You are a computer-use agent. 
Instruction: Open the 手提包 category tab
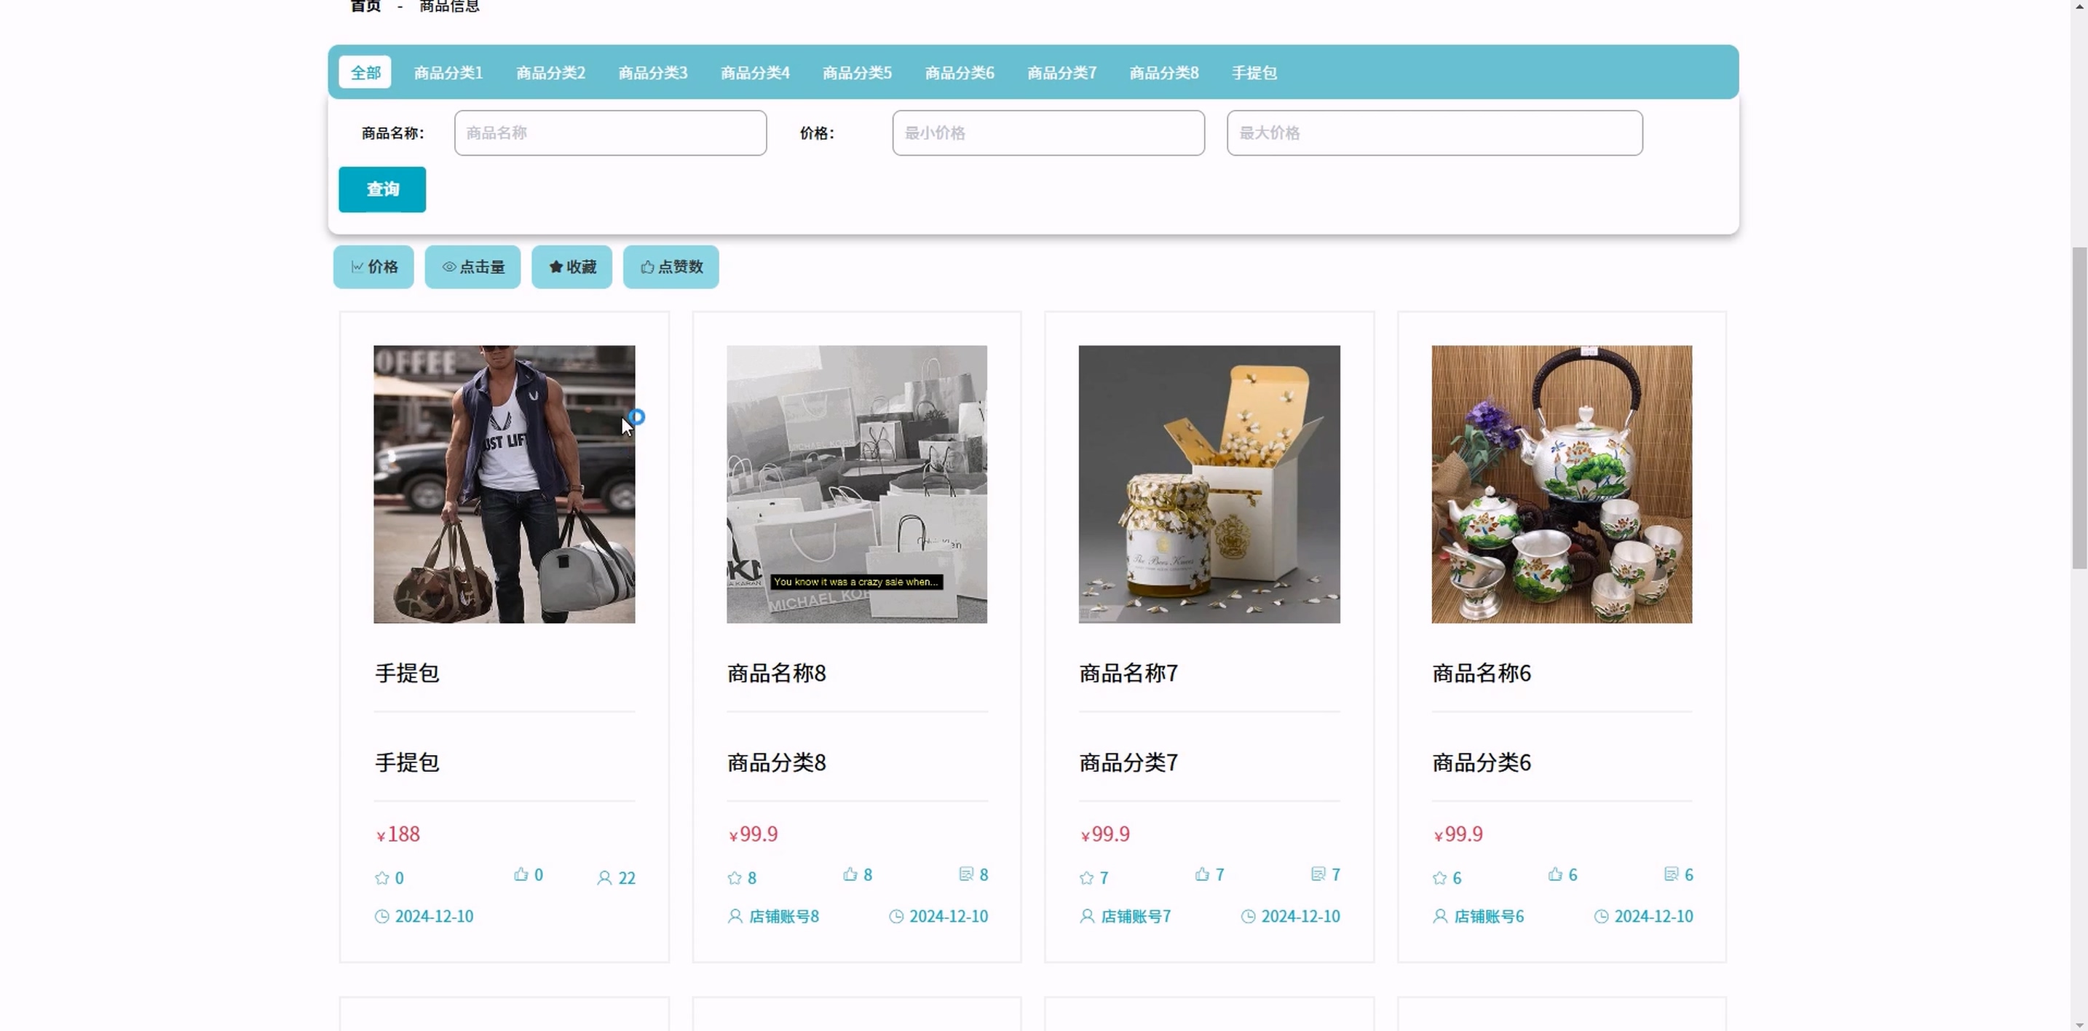tap(1254, 73)
